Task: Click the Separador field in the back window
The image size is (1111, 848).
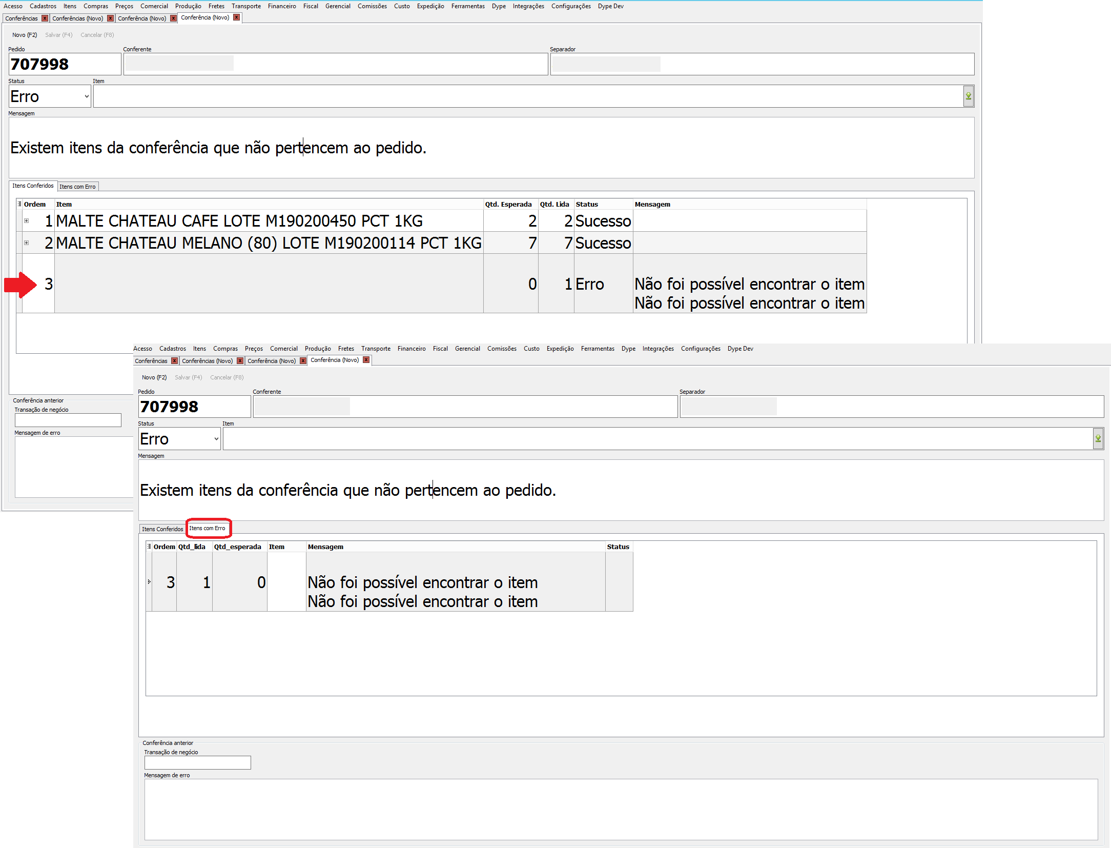Action: point(762,64)
